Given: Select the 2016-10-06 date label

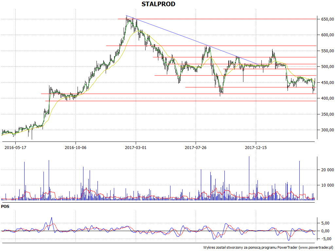Looking at the screenshot, I should pyautogui.click(x=76, y=147).
